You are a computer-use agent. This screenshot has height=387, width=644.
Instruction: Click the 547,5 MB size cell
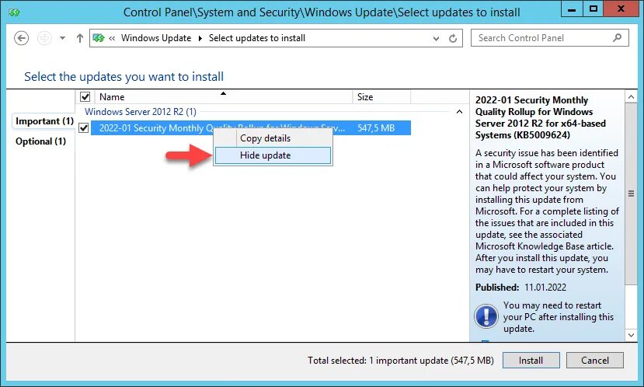pos(376,127)
